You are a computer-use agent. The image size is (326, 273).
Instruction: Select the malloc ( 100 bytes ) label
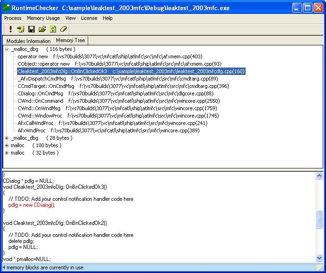(x=36, y=145)
